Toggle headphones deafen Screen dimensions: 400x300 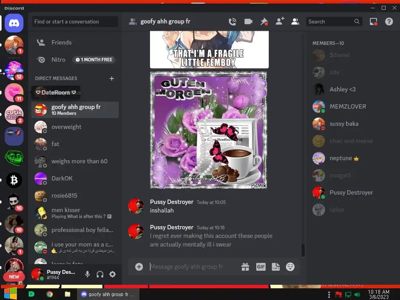tap(100, 274)
